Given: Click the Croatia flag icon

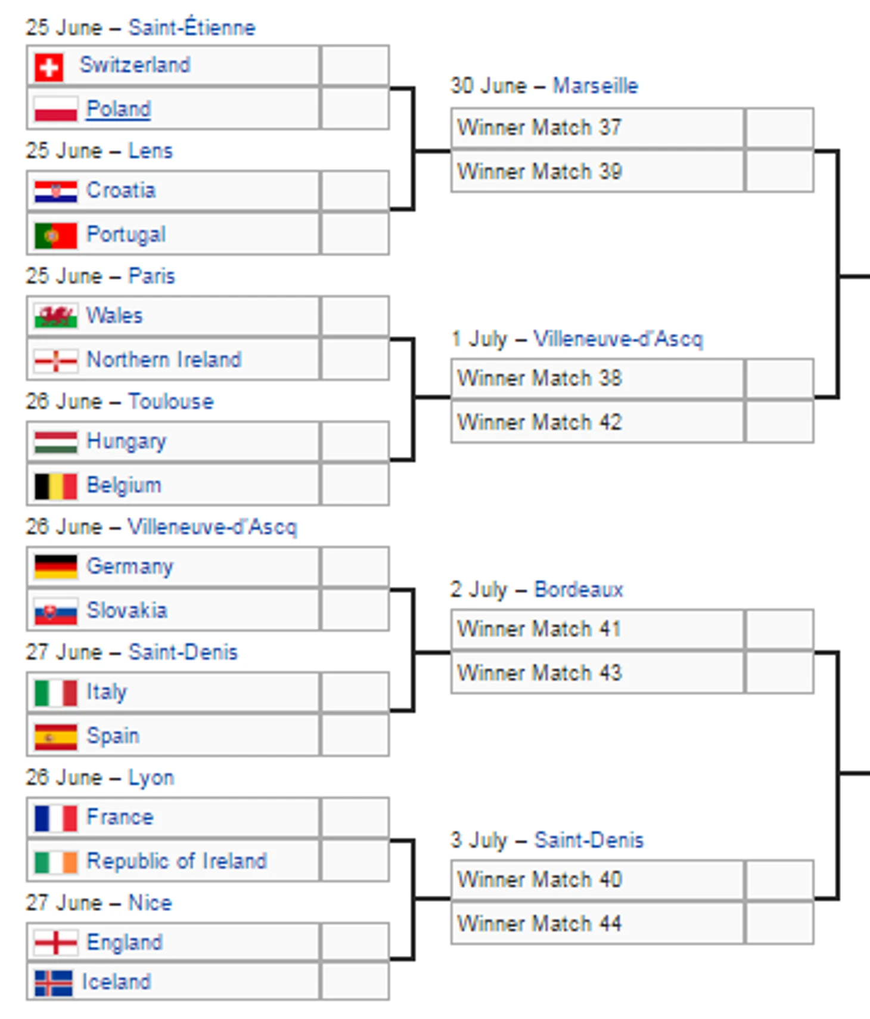Looking at the screenshot, I should [x=55, y=191].
